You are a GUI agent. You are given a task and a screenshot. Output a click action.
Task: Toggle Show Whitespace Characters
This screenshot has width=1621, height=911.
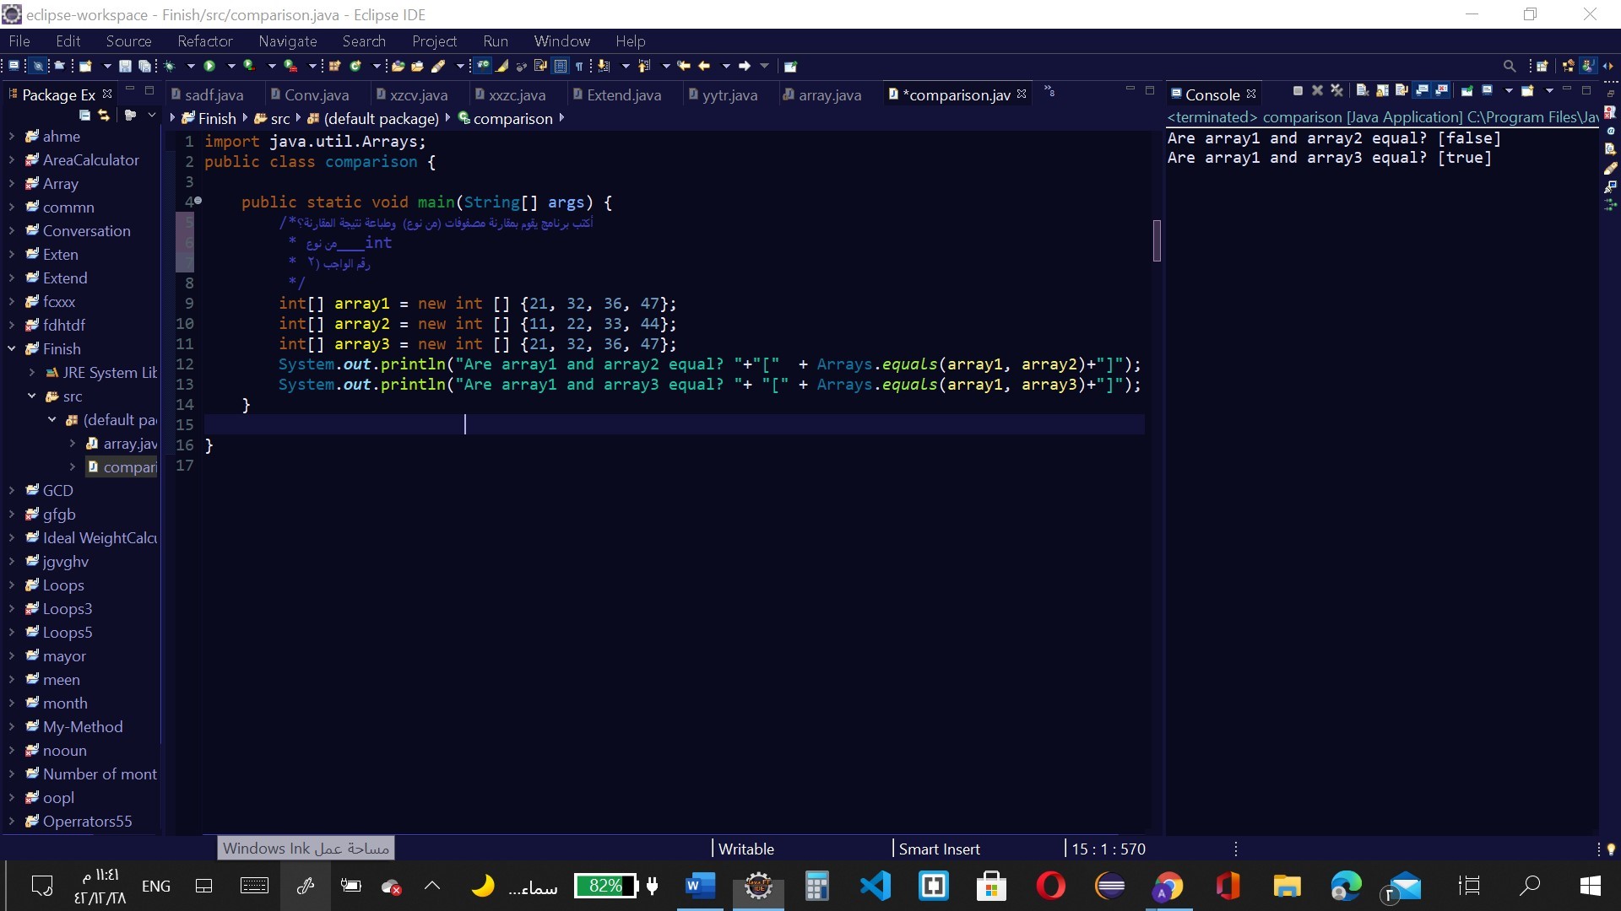pos(579,66)
